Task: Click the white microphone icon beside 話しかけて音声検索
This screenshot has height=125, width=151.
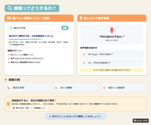Action: (81, 18)
